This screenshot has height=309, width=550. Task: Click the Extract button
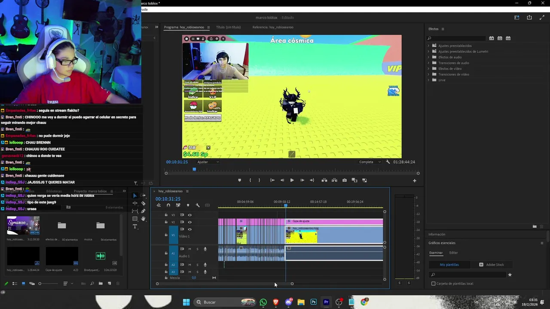[x=334, y=180]
